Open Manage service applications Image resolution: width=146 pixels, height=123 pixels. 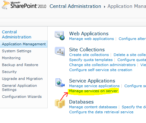coord(94,86)
